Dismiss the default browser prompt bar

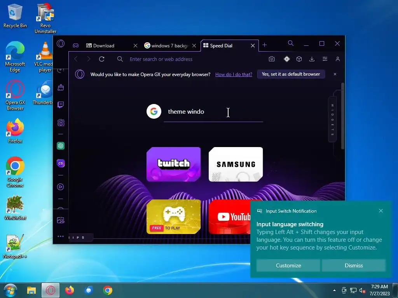(x=335, y=74)
